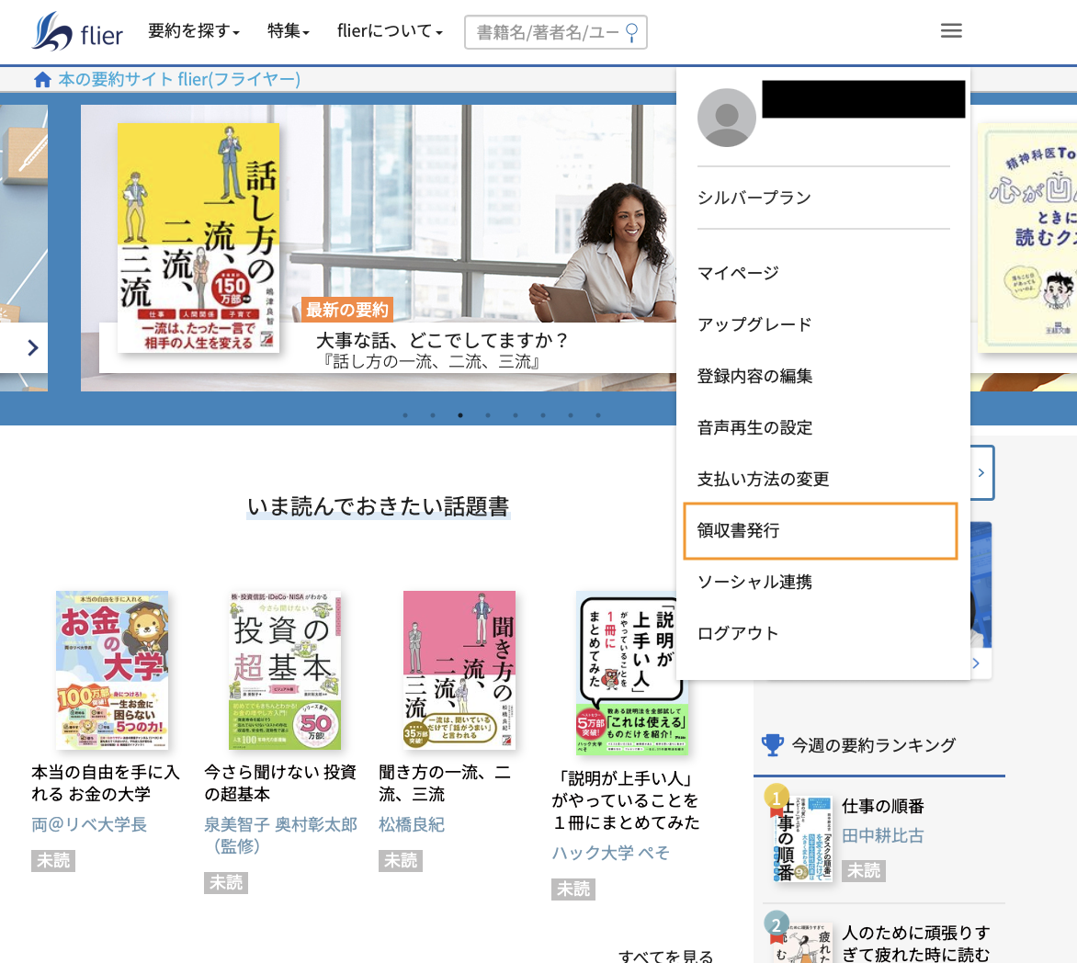1077x963 pixels.
Task: Click いま読んでおきたい話題書 heading
Action: click(x=379, y=506)
